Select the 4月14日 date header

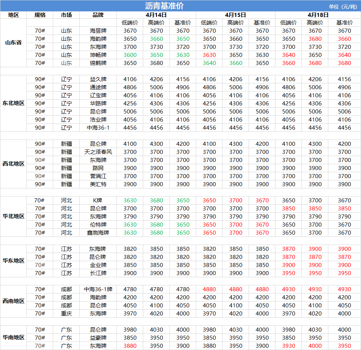(x=156, y=15)
